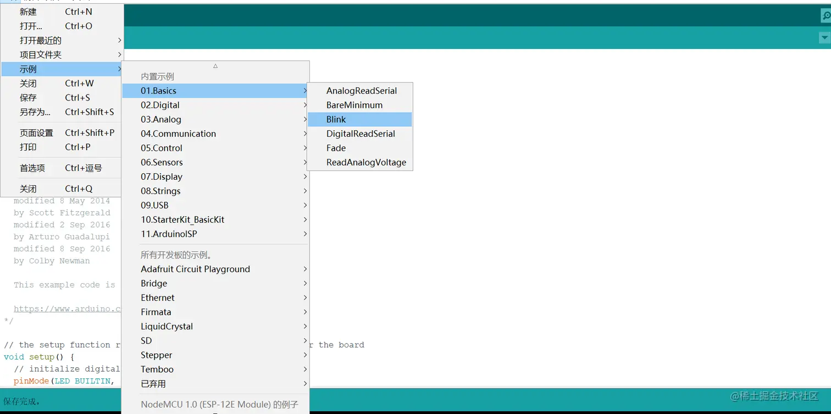831x414 pixels.
Task: Open BareMinimum example
Action: point(360,105)
